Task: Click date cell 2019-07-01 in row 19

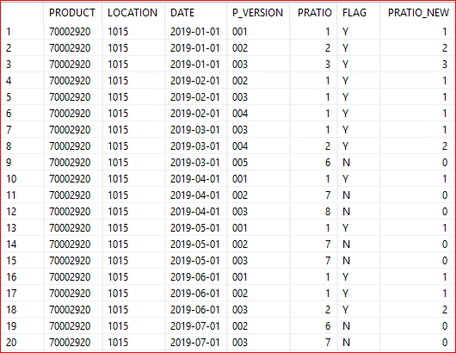Action: coord(194,326)
